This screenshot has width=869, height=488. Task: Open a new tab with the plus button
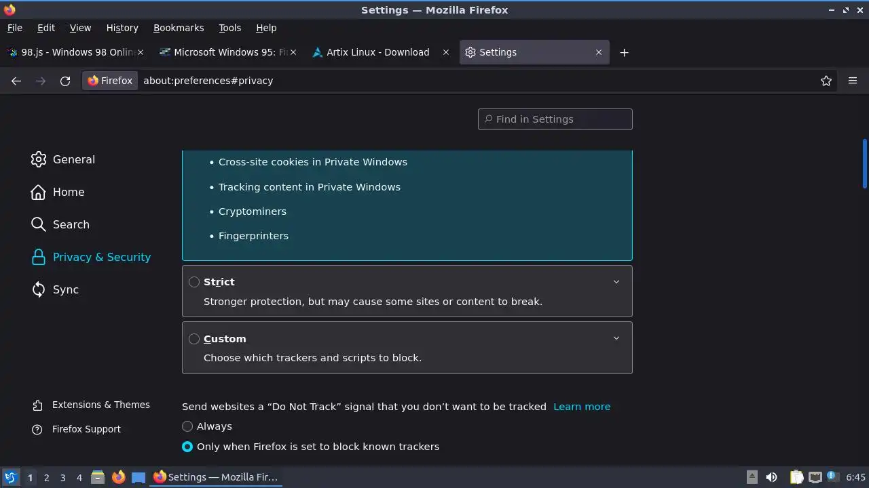point(624,52)
